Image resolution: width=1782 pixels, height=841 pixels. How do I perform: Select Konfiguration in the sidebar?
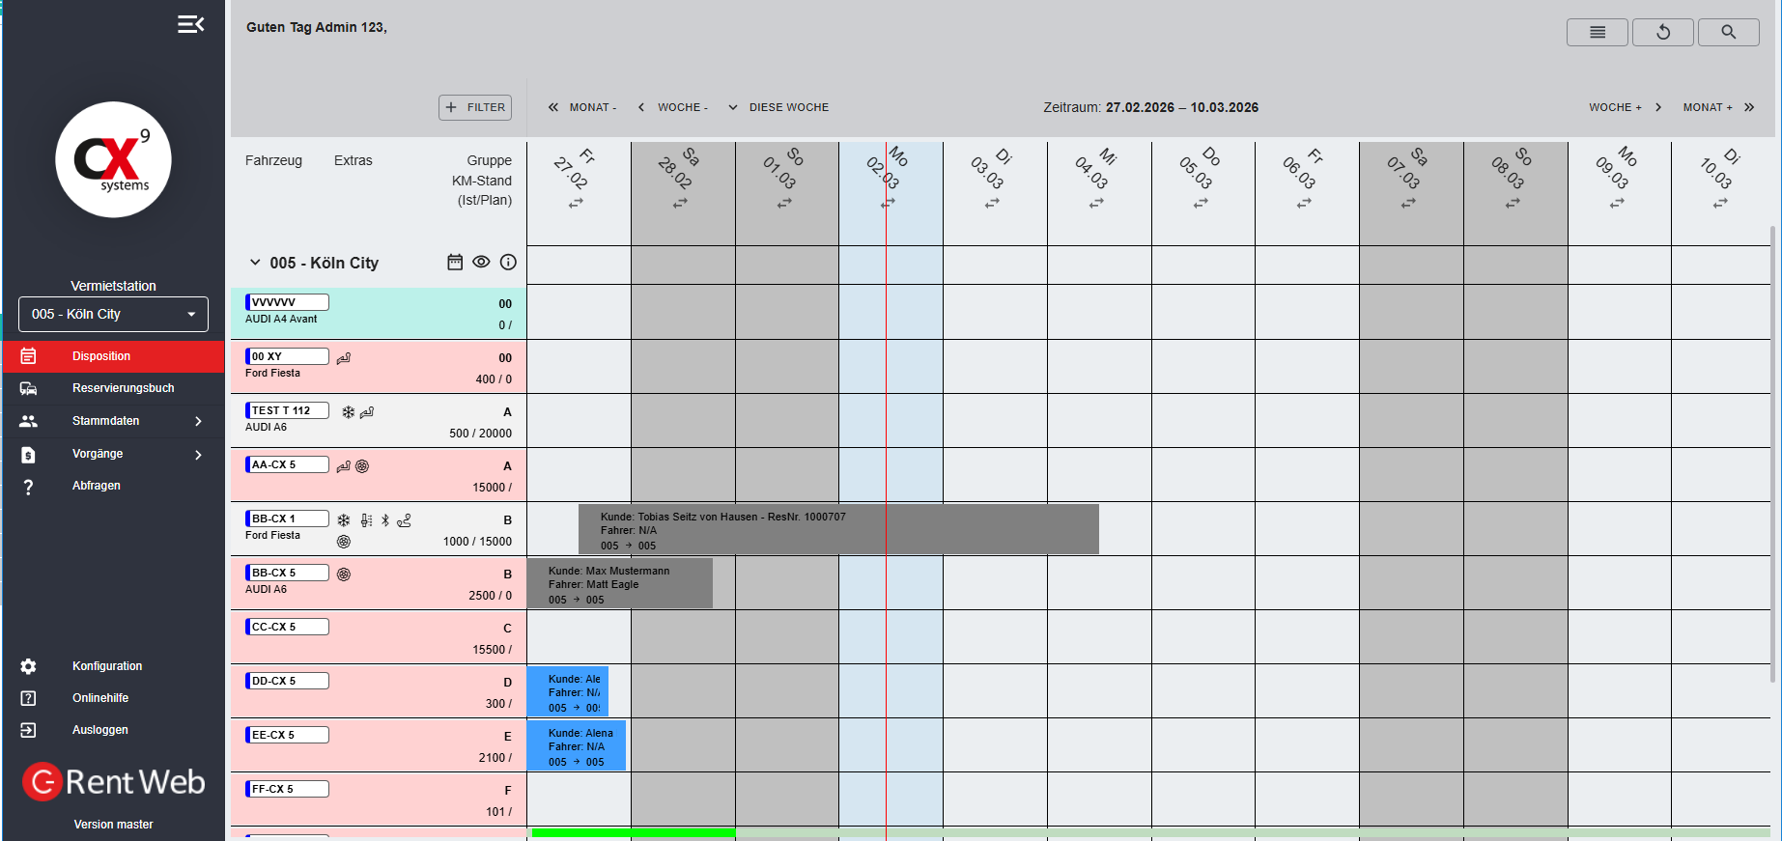point(106,666)
